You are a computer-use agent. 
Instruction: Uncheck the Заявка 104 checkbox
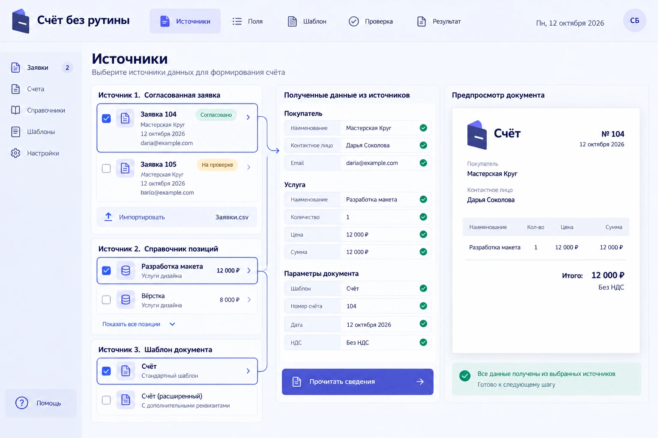point(106,118)
